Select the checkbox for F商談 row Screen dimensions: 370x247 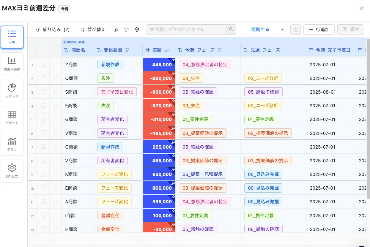coord(43,105)
